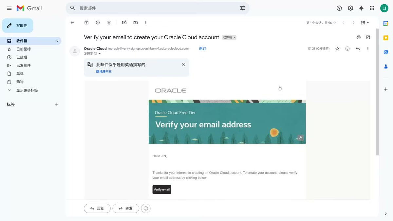Click the 回复 button below the email
Viewport: 393px width, 221px height.
[97, 208]
